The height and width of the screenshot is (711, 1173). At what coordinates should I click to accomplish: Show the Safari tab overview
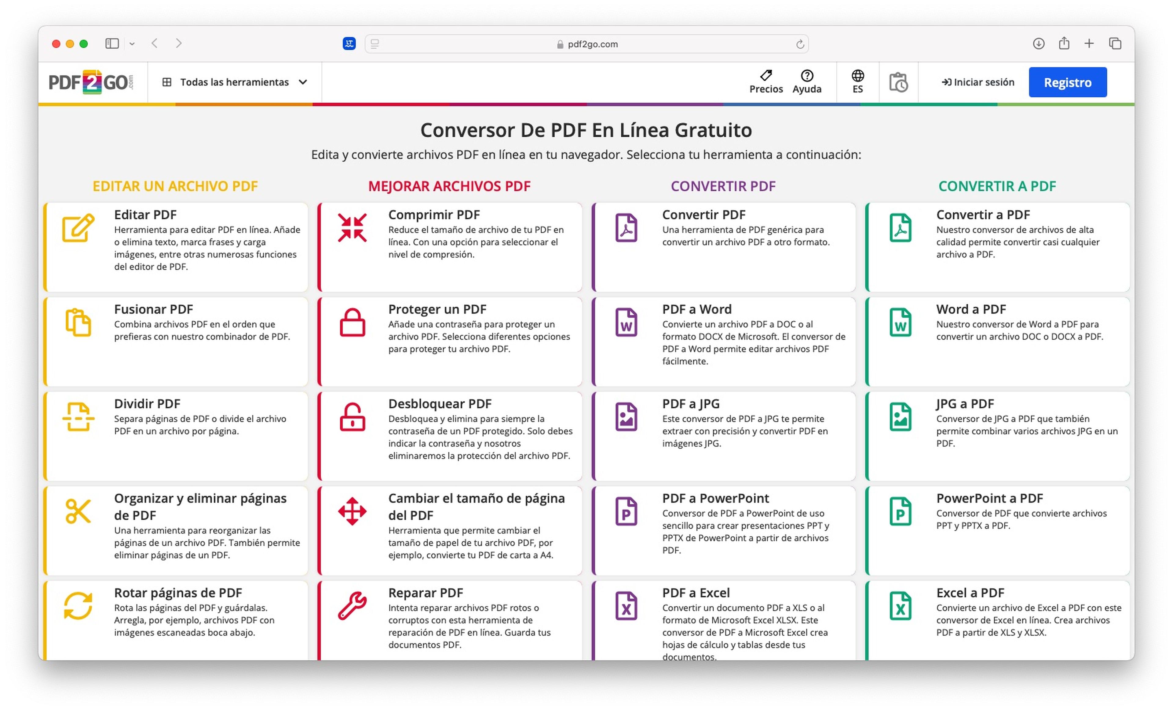click(1115, 44)
